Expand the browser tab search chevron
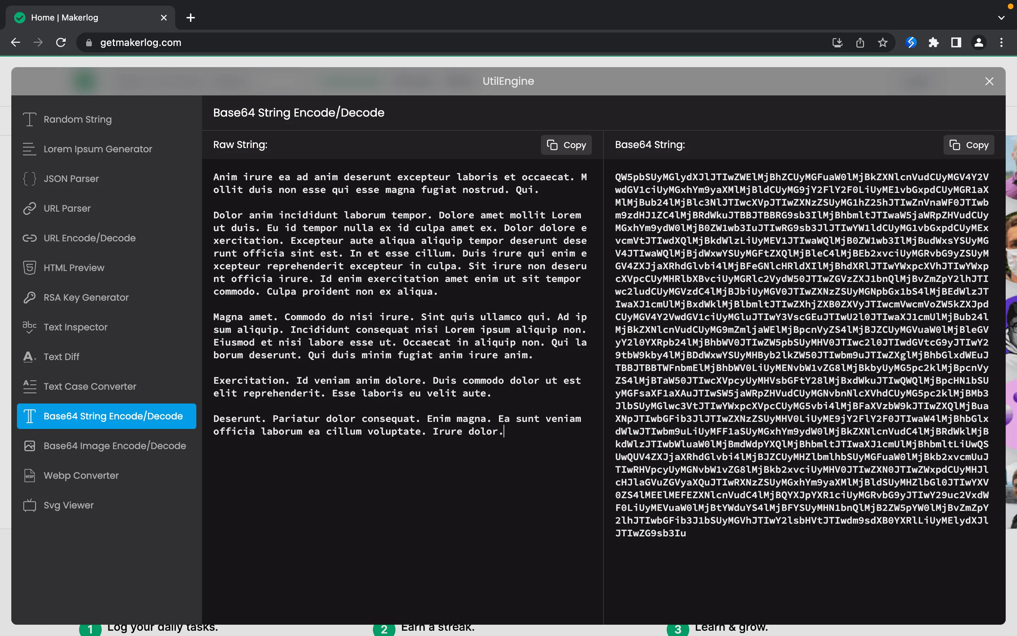Image resolution: width=1017 pixels, height=636 pixels. 1001,18
